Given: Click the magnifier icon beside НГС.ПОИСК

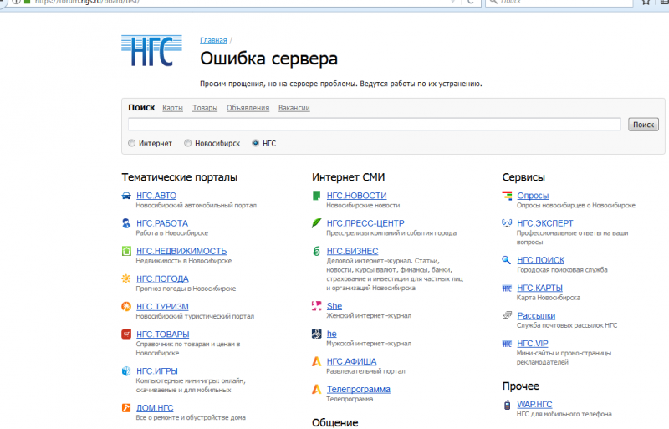Looking at the screenshot, I should (507, 259).
